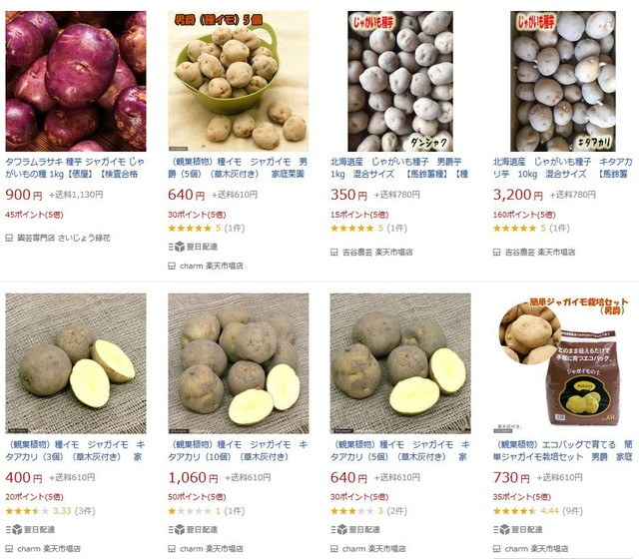This screenshot has width=639, height=559.
Task: Click the 翌日配達 icon under the キタアカリ 10個 listing
Action: [177, 529]
